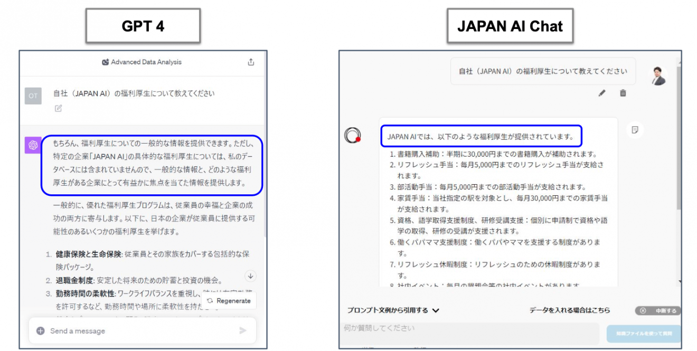Click the ChatGPT logo avatar beside the response

33,145
